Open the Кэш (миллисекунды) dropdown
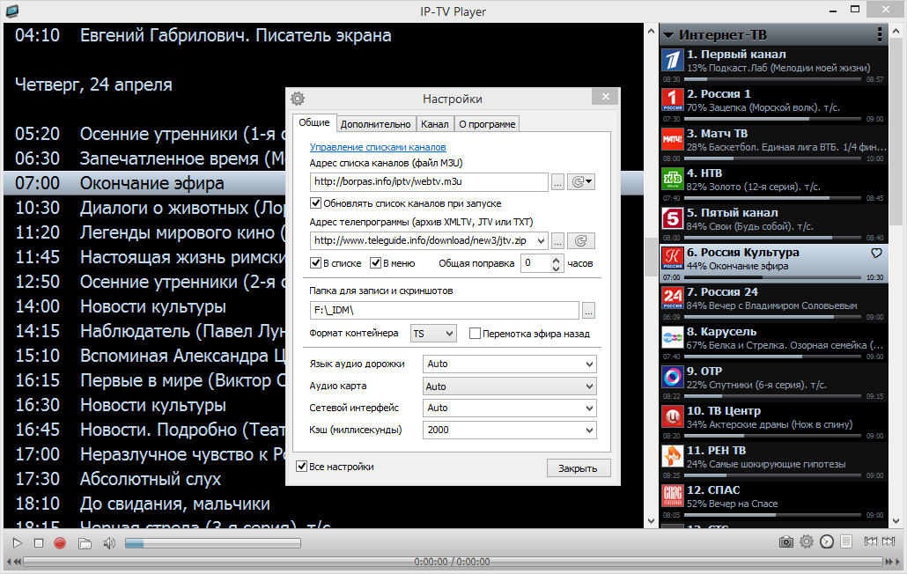Screen dimensions: 907x574 (510, 430)
